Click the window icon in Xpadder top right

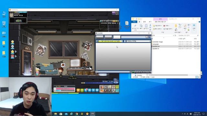(147, 37)
